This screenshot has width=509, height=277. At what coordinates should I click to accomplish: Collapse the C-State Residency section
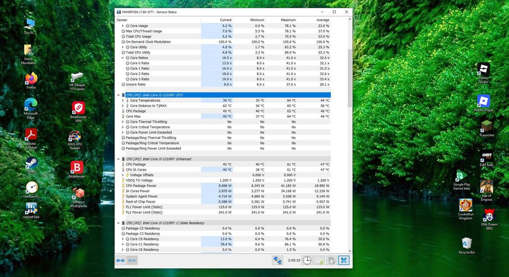(x=118, y=223)
